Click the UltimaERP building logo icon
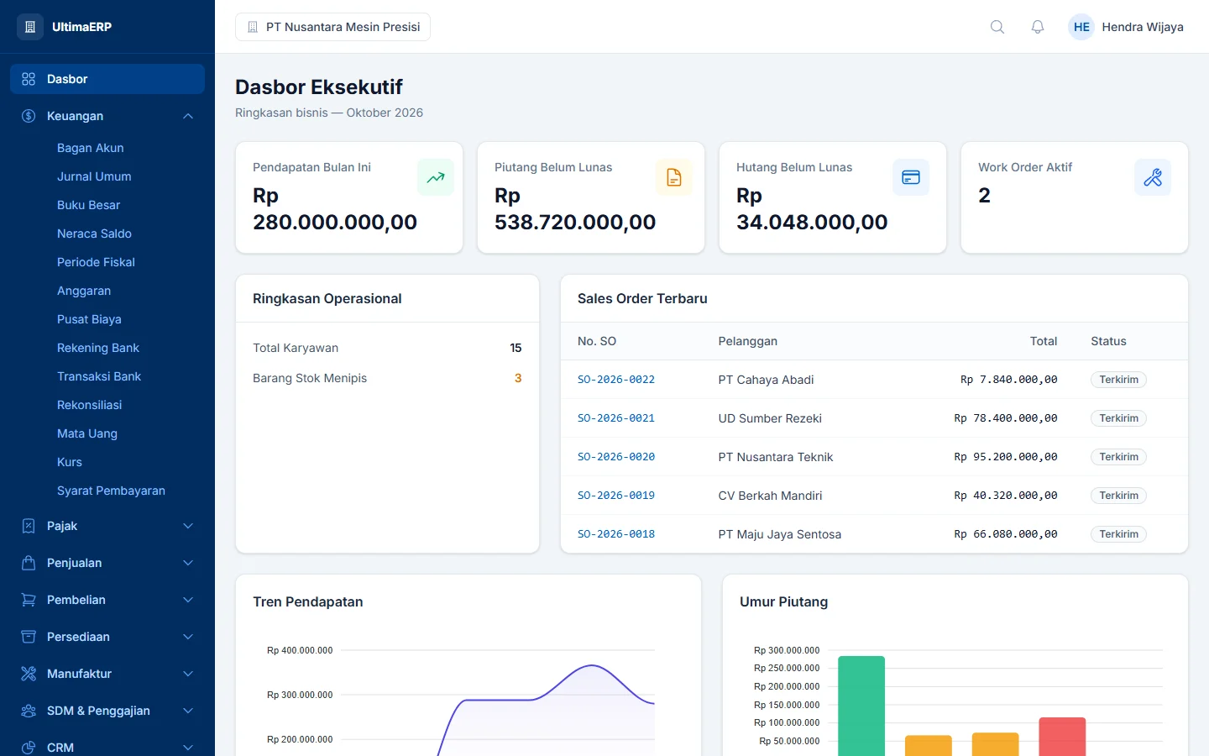The image size is (1209, 756). tap(30, 27)
